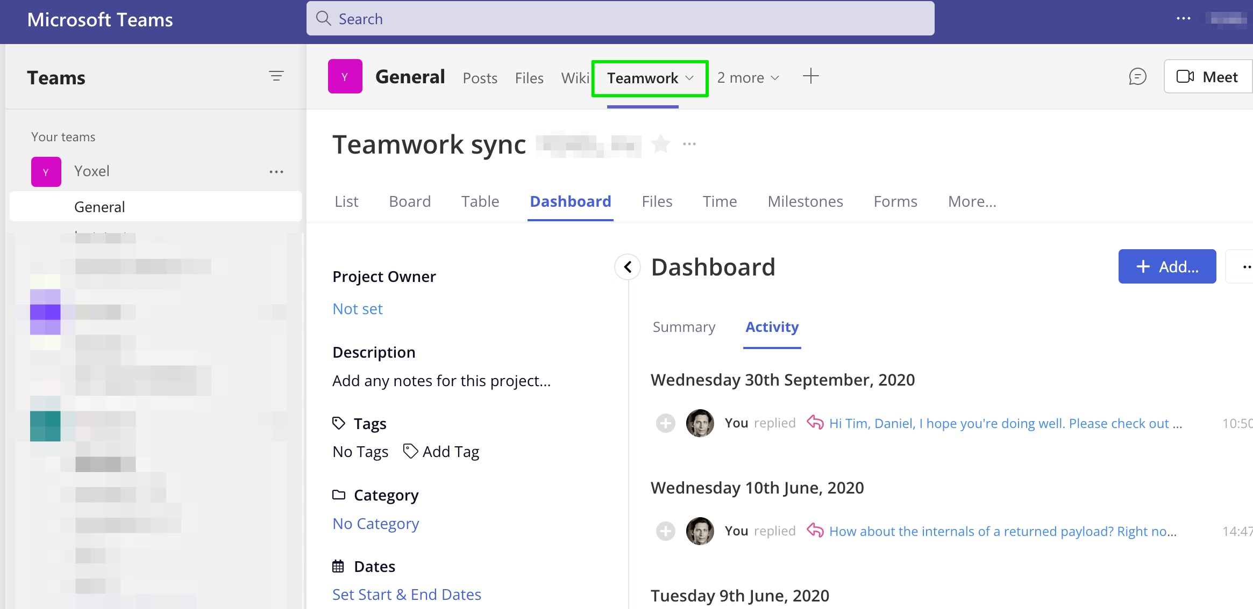The width and height of the screenshot is (1253, 609).
Task: Click the Search input field
Action: click(621, 19)
